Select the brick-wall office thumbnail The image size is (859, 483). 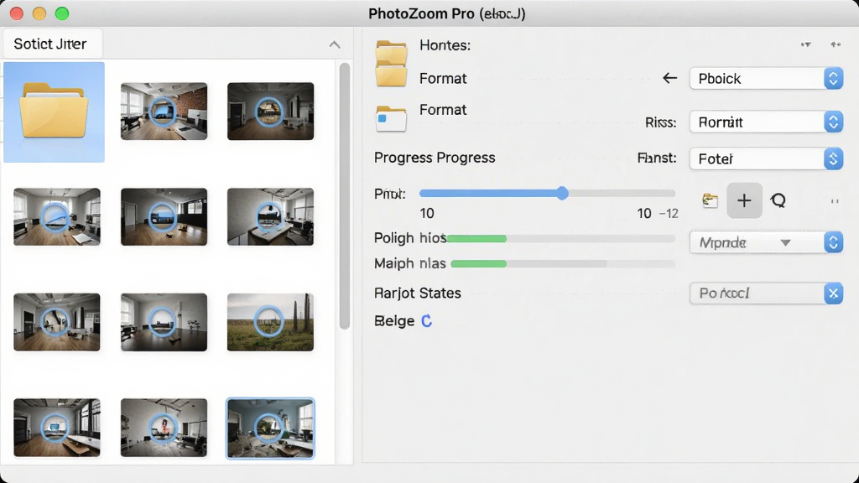(x=164, y=112)
